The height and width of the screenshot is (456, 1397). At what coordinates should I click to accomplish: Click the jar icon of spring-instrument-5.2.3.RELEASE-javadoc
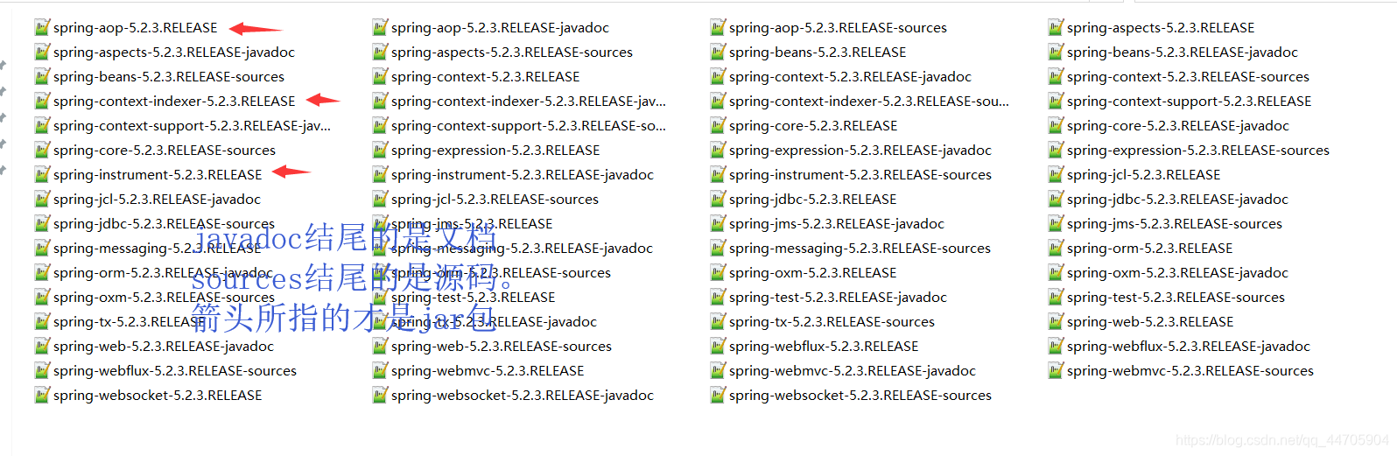[380, 175]
